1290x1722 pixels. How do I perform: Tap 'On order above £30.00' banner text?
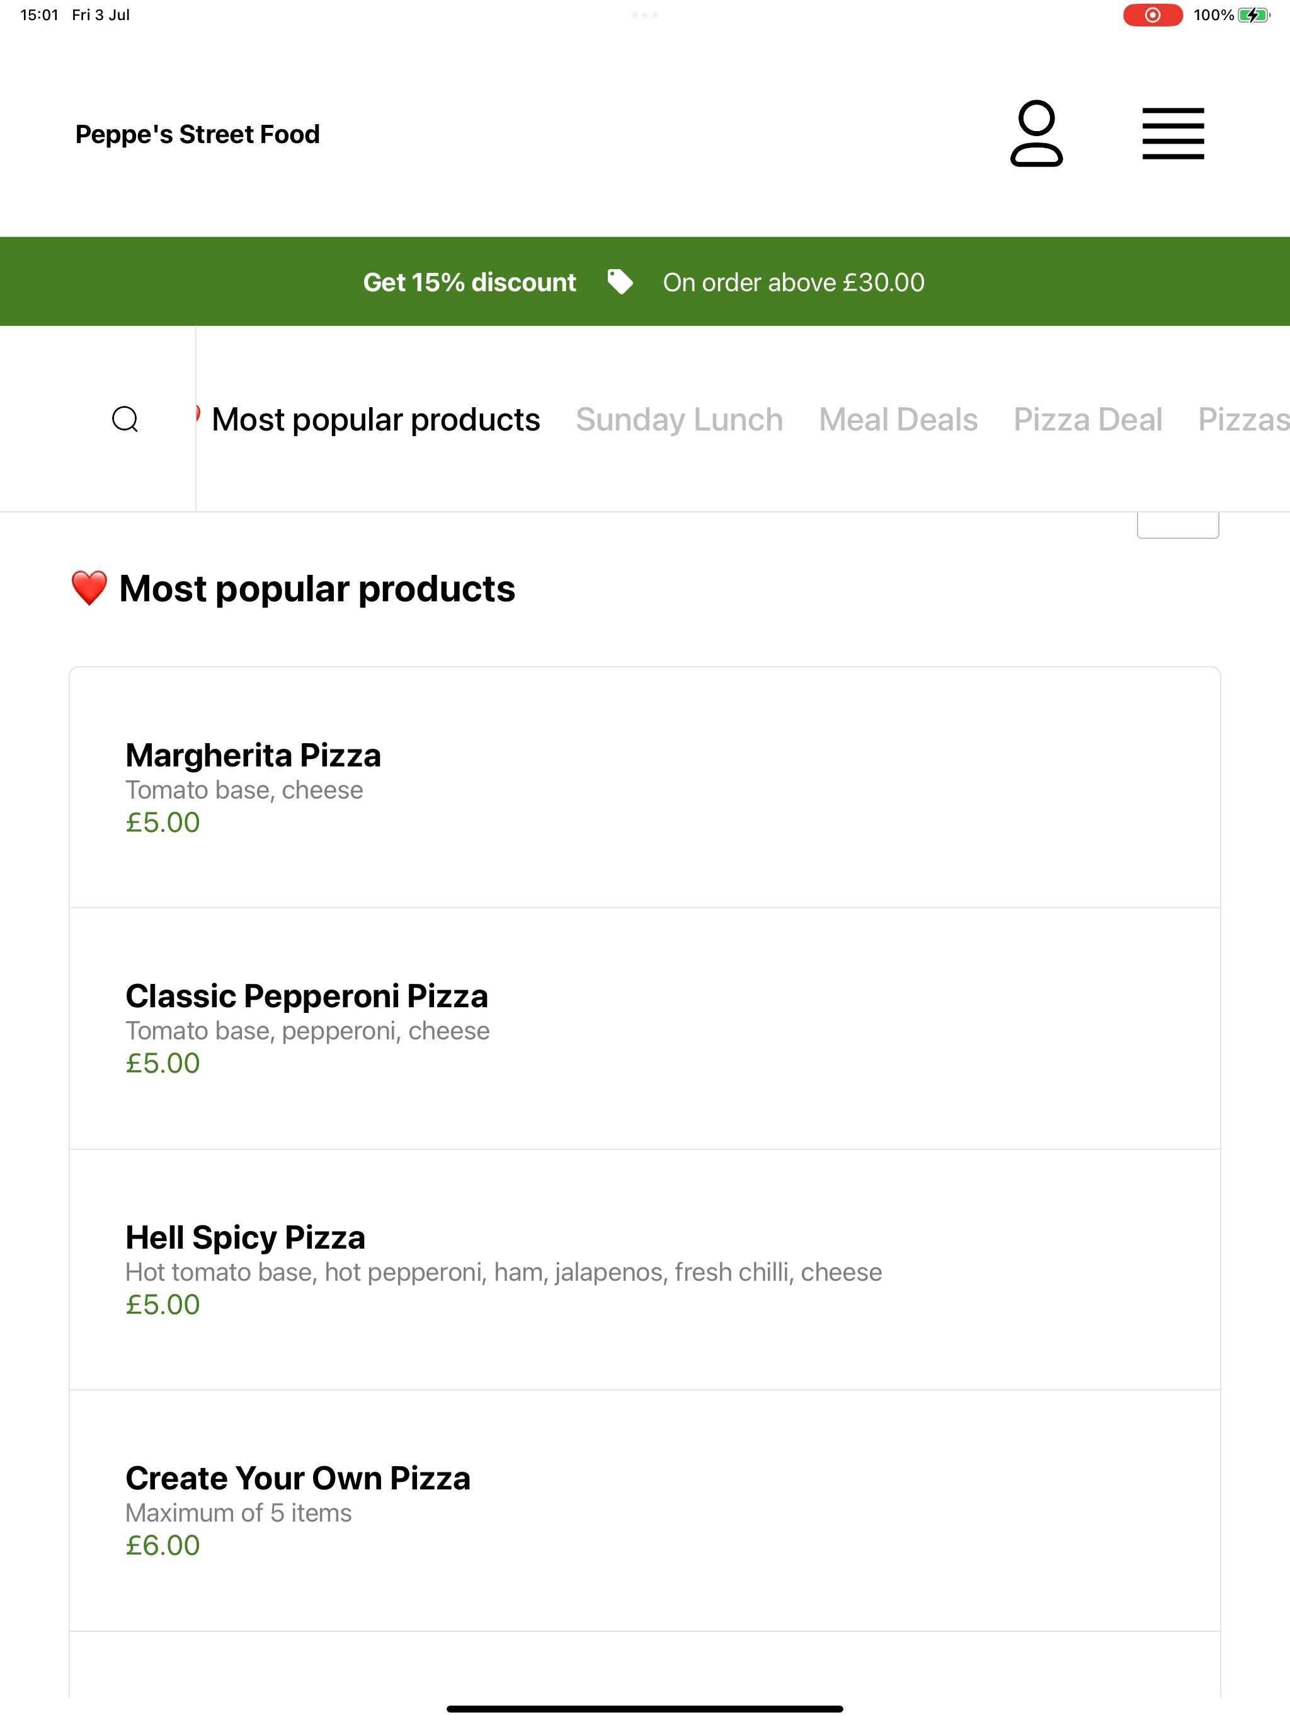point(794,282)
